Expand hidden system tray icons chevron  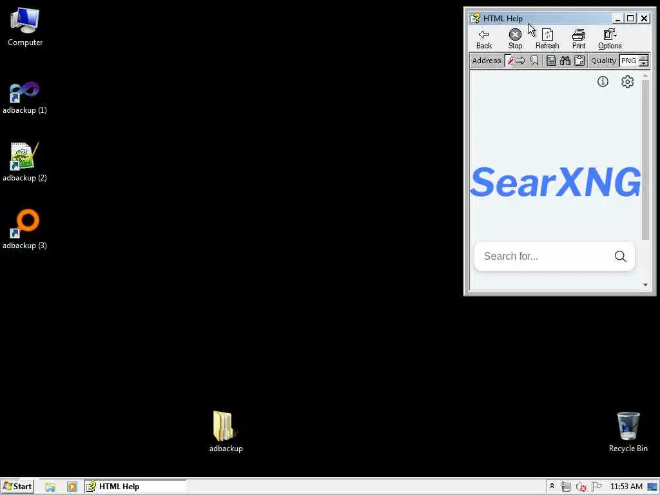coord(552,487)
